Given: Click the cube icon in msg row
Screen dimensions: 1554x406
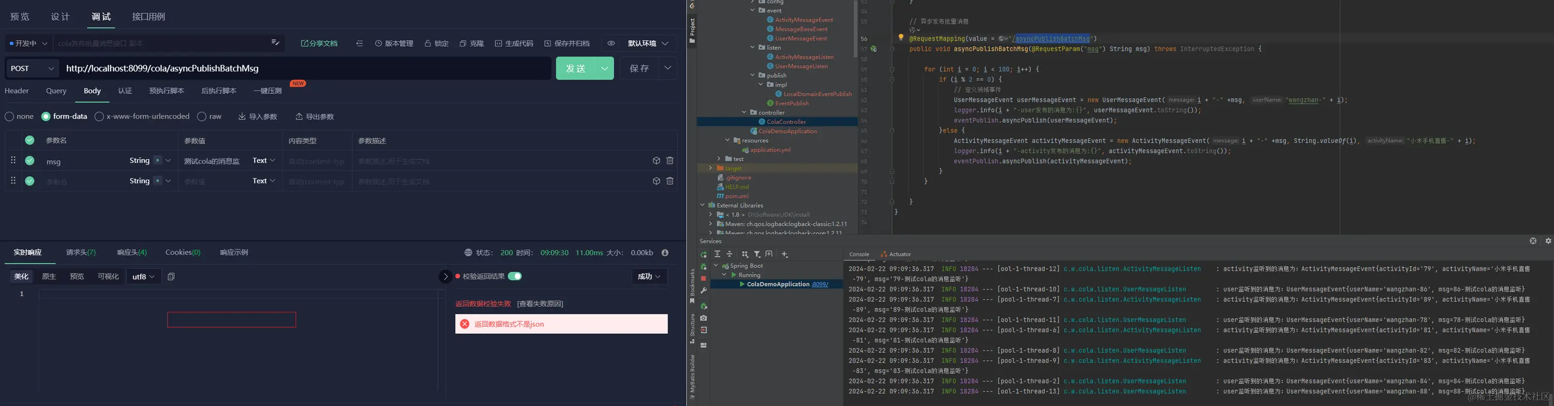Looking at the screenshot, I should 656,160.
